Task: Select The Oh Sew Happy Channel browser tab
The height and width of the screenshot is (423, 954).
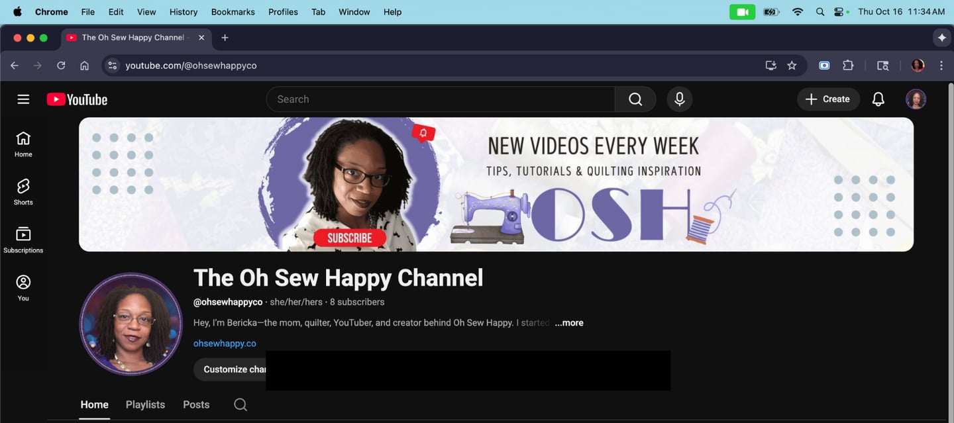Action: [x=136, y=38]
